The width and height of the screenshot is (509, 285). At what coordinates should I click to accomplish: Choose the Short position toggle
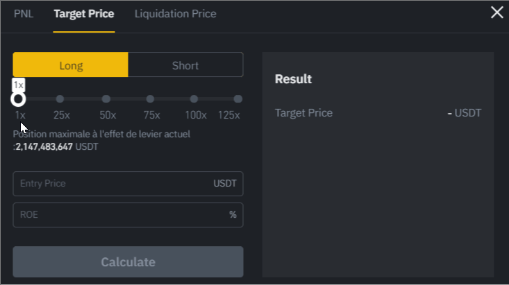[x=185, y=65]
